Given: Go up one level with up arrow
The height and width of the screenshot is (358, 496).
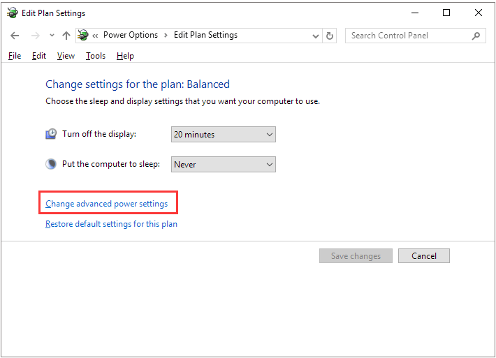Looking at the screenshot, I should (66, 36).
